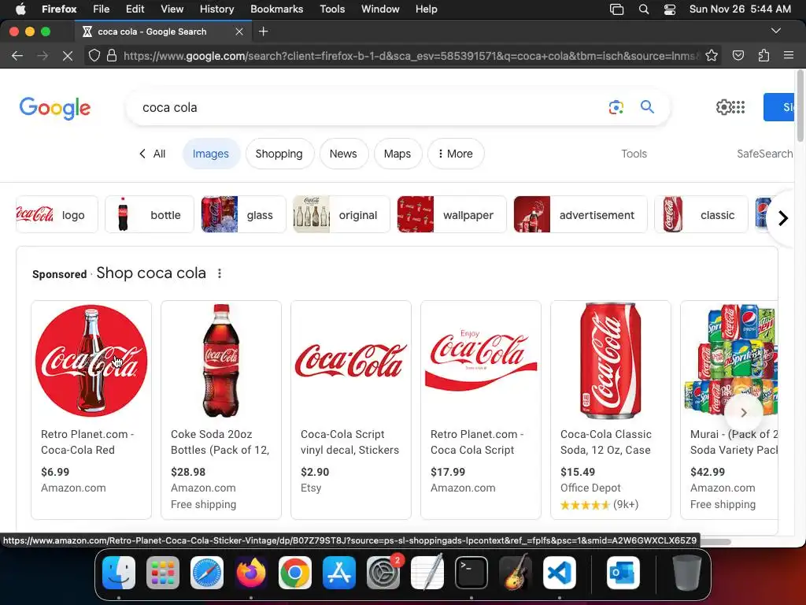Open the Firefox History menu

216,9
